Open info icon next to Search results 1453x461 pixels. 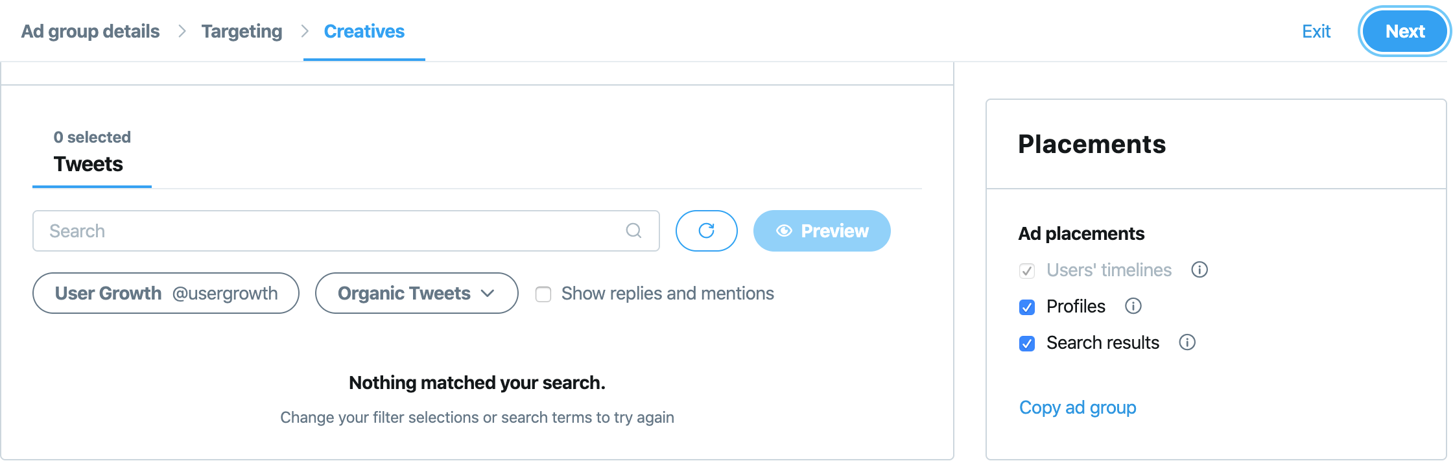(x=1187, y=342)
